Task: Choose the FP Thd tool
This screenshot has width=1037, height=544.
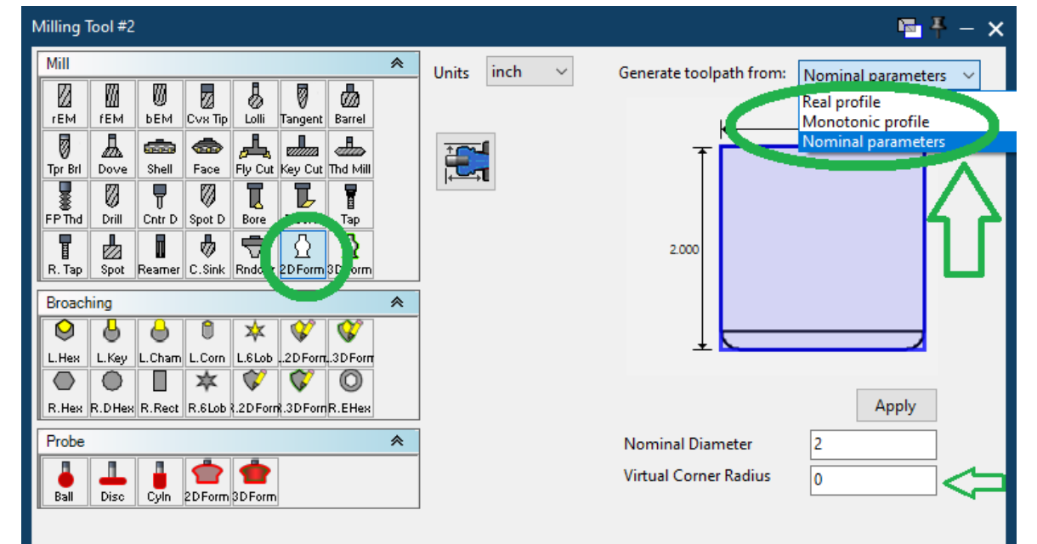Action: click(x=64, y=204)
